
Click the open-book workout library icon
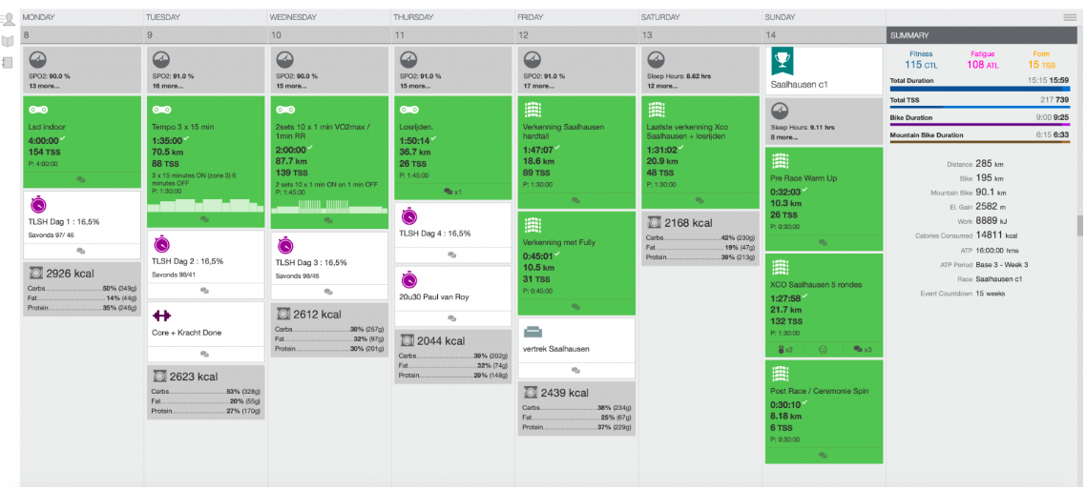(x=9, y=41)
